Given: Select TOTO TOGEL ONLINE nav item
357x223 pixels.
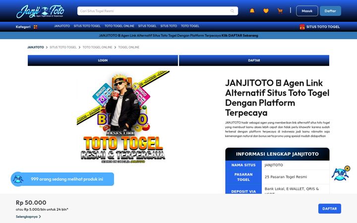Looking at the screenshot, I should (119, 26).
